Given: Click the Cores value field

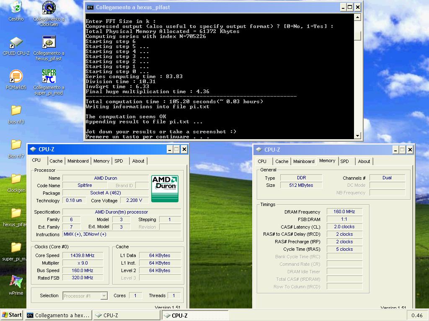Looking at the screenshot, I should pyautogui.click(x=135, y=296).
